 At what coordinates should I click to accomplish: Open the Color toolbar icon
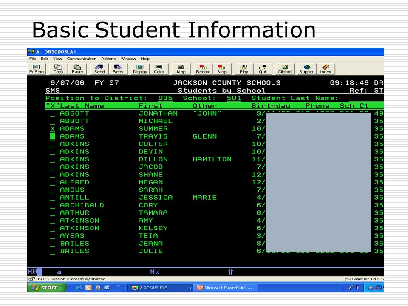[x=159, y=69]
